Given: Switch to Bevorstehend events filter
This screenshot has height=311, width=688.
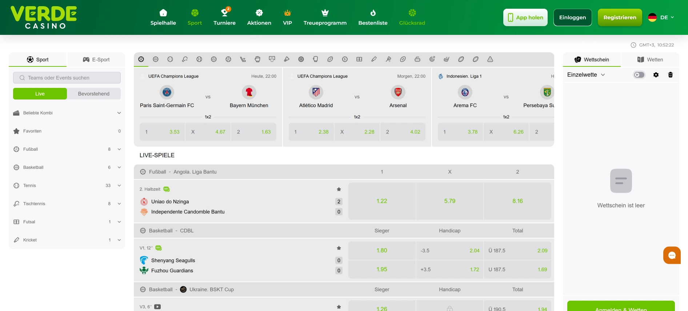Looking at the screenshot, I should pyautogui.click(x=94, y=94).
